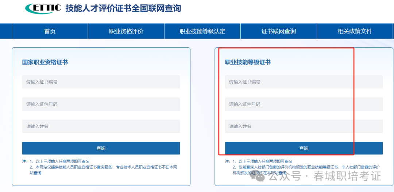Click the OSTTIC logo

click(43, 8)
